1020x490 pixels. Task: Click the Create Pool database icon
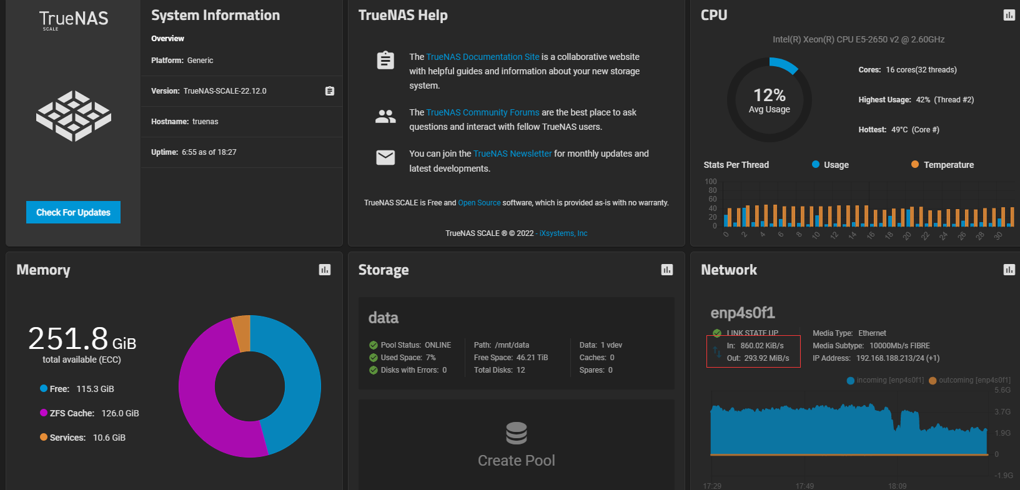click(x=517, y=433)
